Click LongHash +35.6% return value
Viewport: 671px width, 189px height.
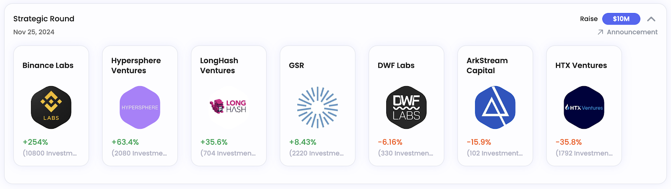pos(214,142)
